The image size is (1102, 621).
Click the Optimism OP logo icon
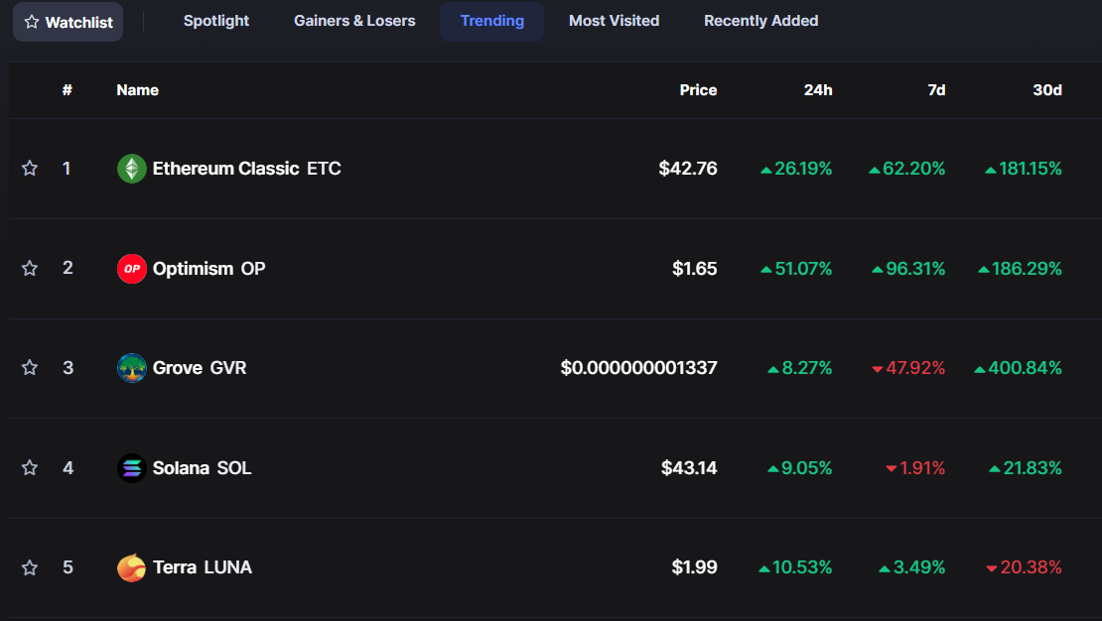(131, 269)
